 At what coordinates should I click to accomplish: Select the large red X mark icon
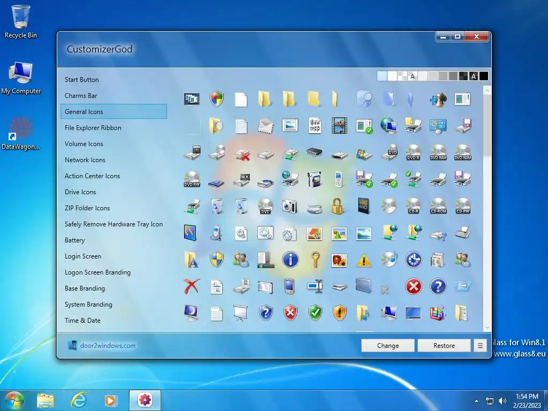tap(192, 286)
